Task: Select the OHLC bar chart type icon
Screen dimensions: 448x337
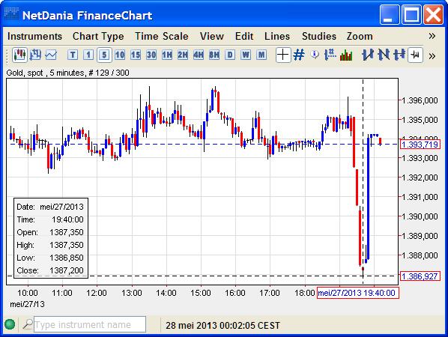Action: 35,55
